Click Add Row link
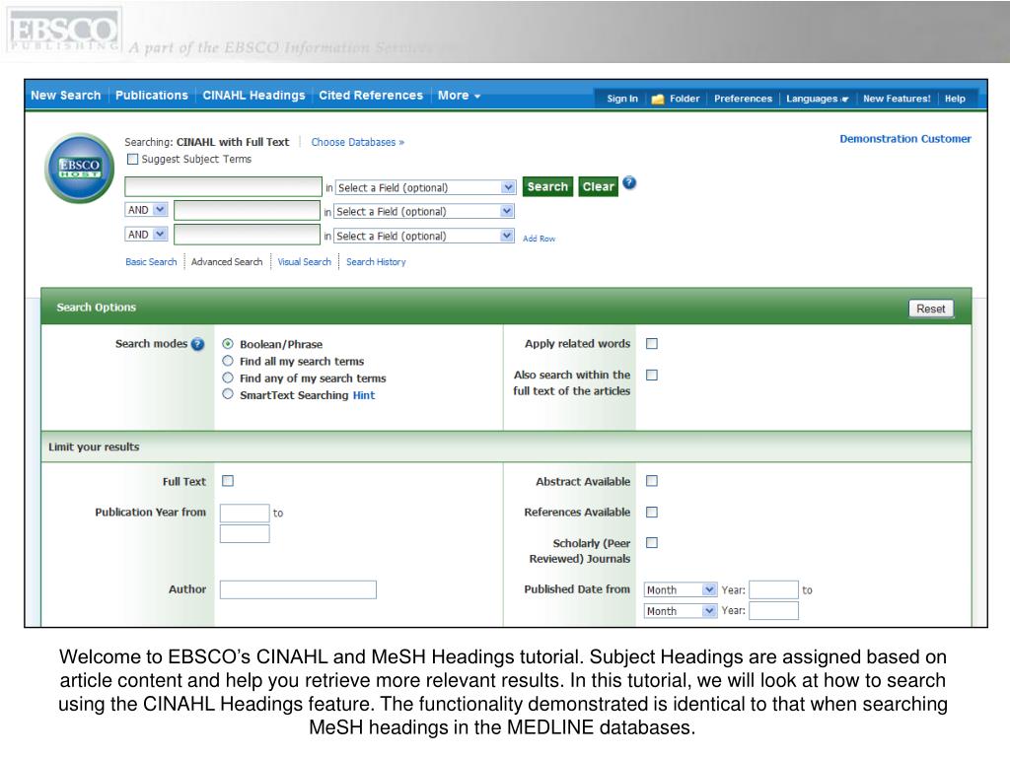 click(x=540, y=239)
